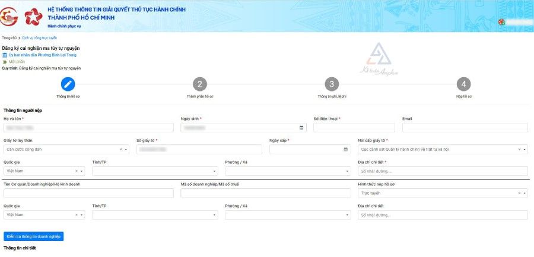Click the pencil icon for step Thông tin hồ sơ
534x257 pixels.
pyautogui.click(x=68, y=84)
